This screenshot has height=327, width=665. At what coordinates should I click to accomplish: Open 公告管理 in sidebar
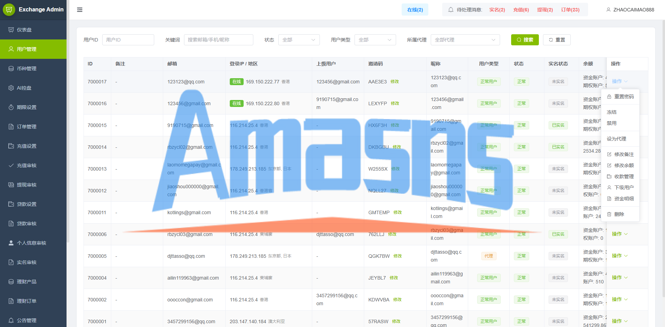click(33, 320)
